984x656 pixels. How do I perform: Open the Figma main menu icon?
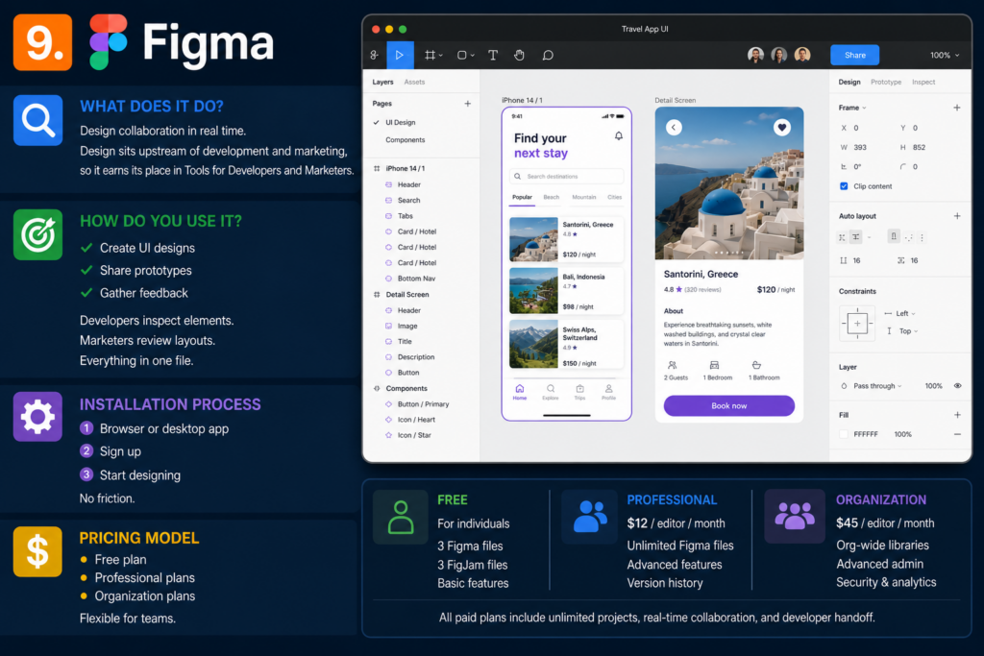click(375, 55)
